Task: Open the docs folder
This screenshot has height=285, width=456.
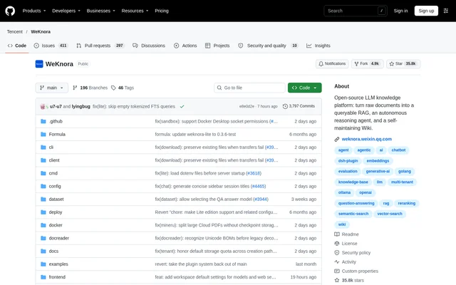Action: coord(53,252)
